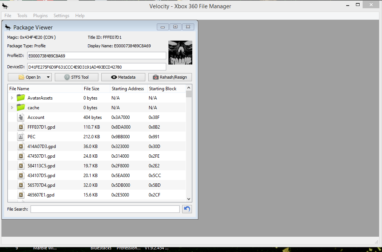Image resolution: width=382 pixels, height=252 pixels.
Task: Select the AvatarAssets folder icon
Action: [21, 98]
